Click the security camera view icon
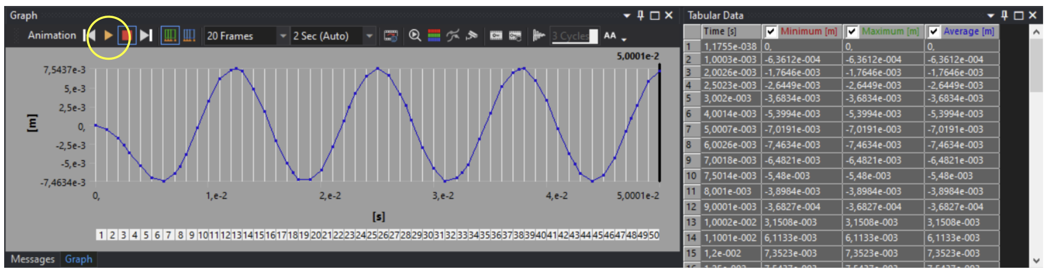This screenshot has width=1044, height=271. [472, 36]
